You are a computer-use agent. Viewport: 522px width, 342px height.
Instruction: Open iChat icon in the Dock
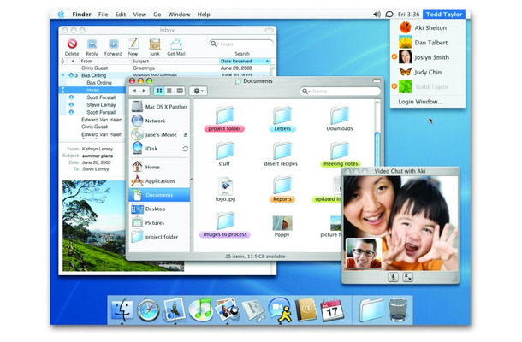coord(280,310)
